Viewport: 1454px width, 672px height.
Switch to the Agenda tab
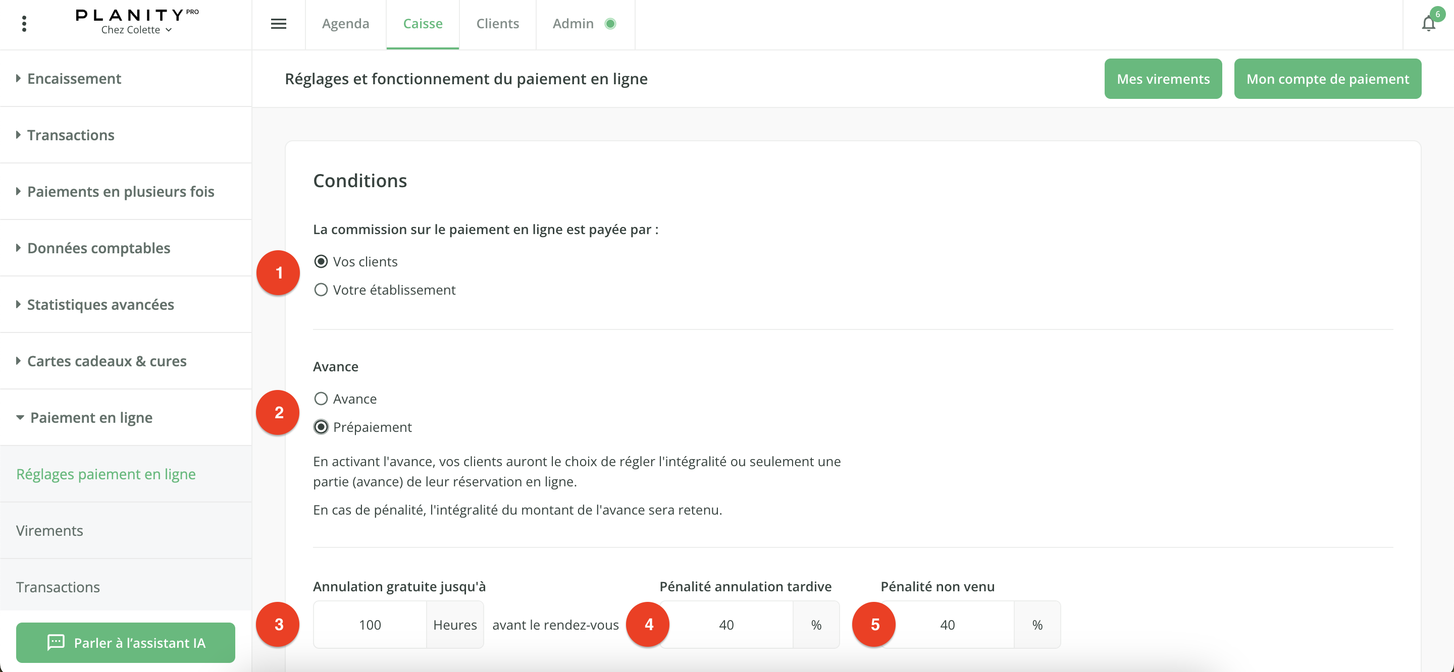pyautogui.click(x=345, y=24)
